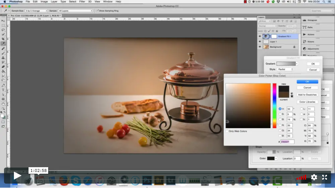This screenshot has width=335, height=188.
Task: Open the Image menu
Action: pos(44,1)
